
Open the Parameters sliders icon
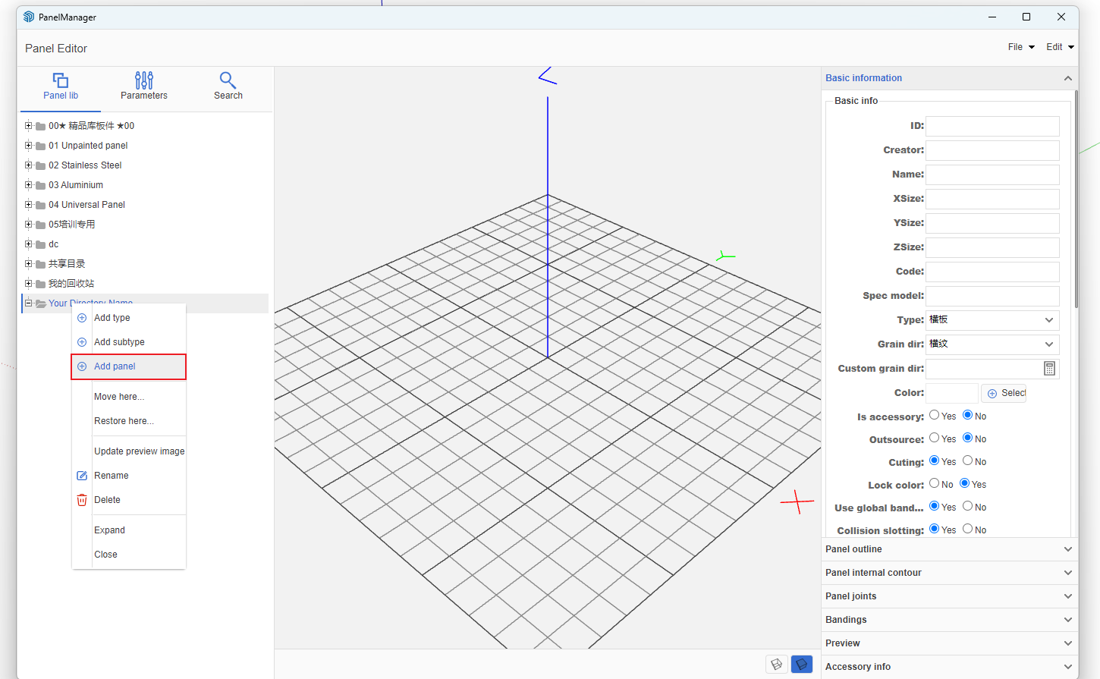point(144,80)
